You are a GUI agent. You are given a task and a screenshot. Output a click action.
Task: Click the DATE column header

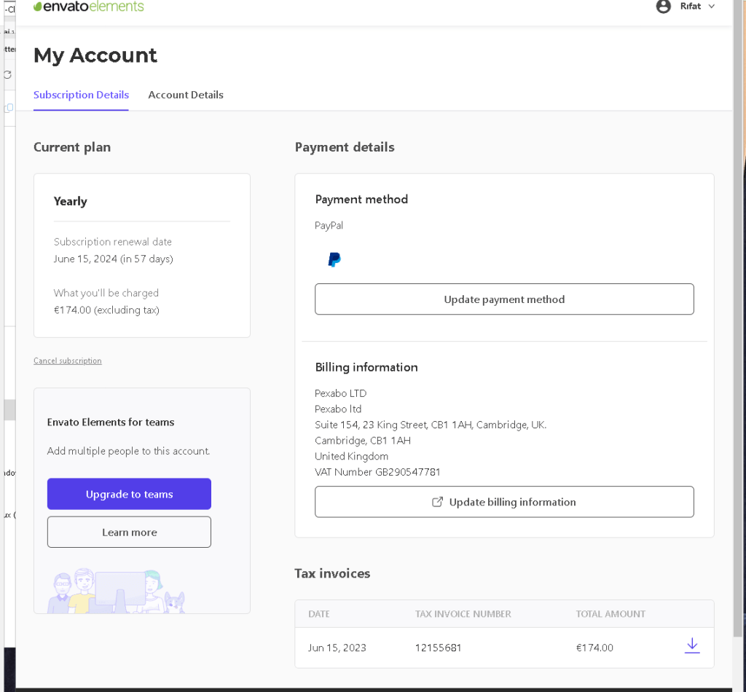pyautogui.click(x=319, y=614)
